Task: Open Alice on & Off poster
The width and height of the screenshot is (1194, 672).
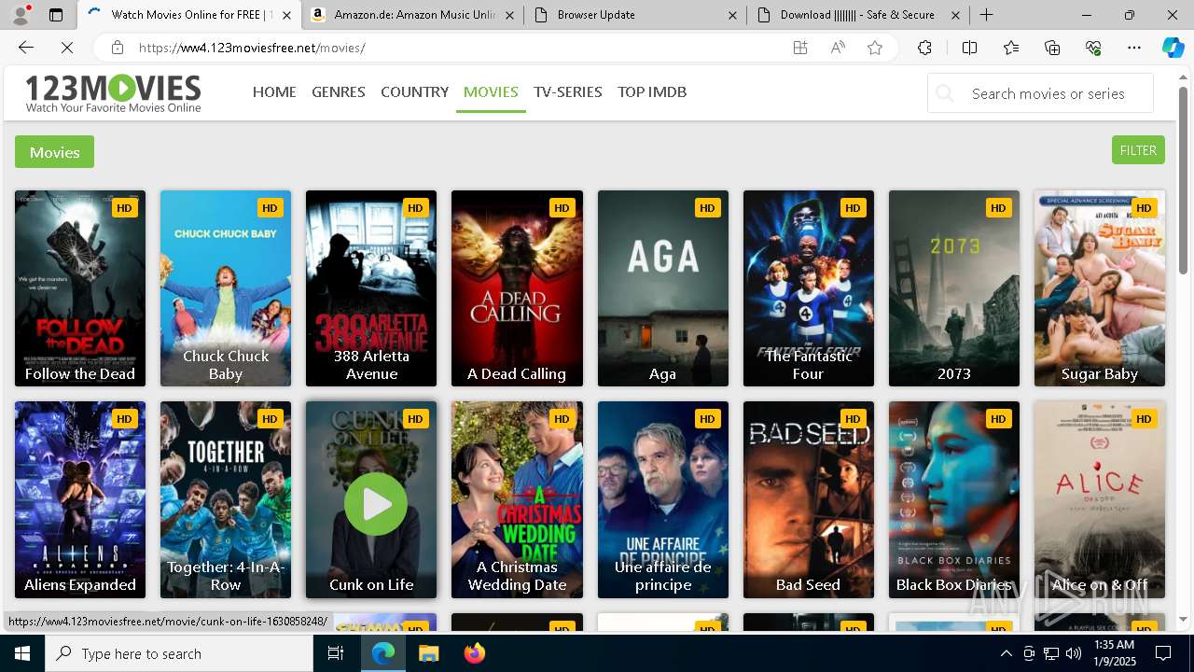Action: pyautogui.click(x=1100, y=499)
